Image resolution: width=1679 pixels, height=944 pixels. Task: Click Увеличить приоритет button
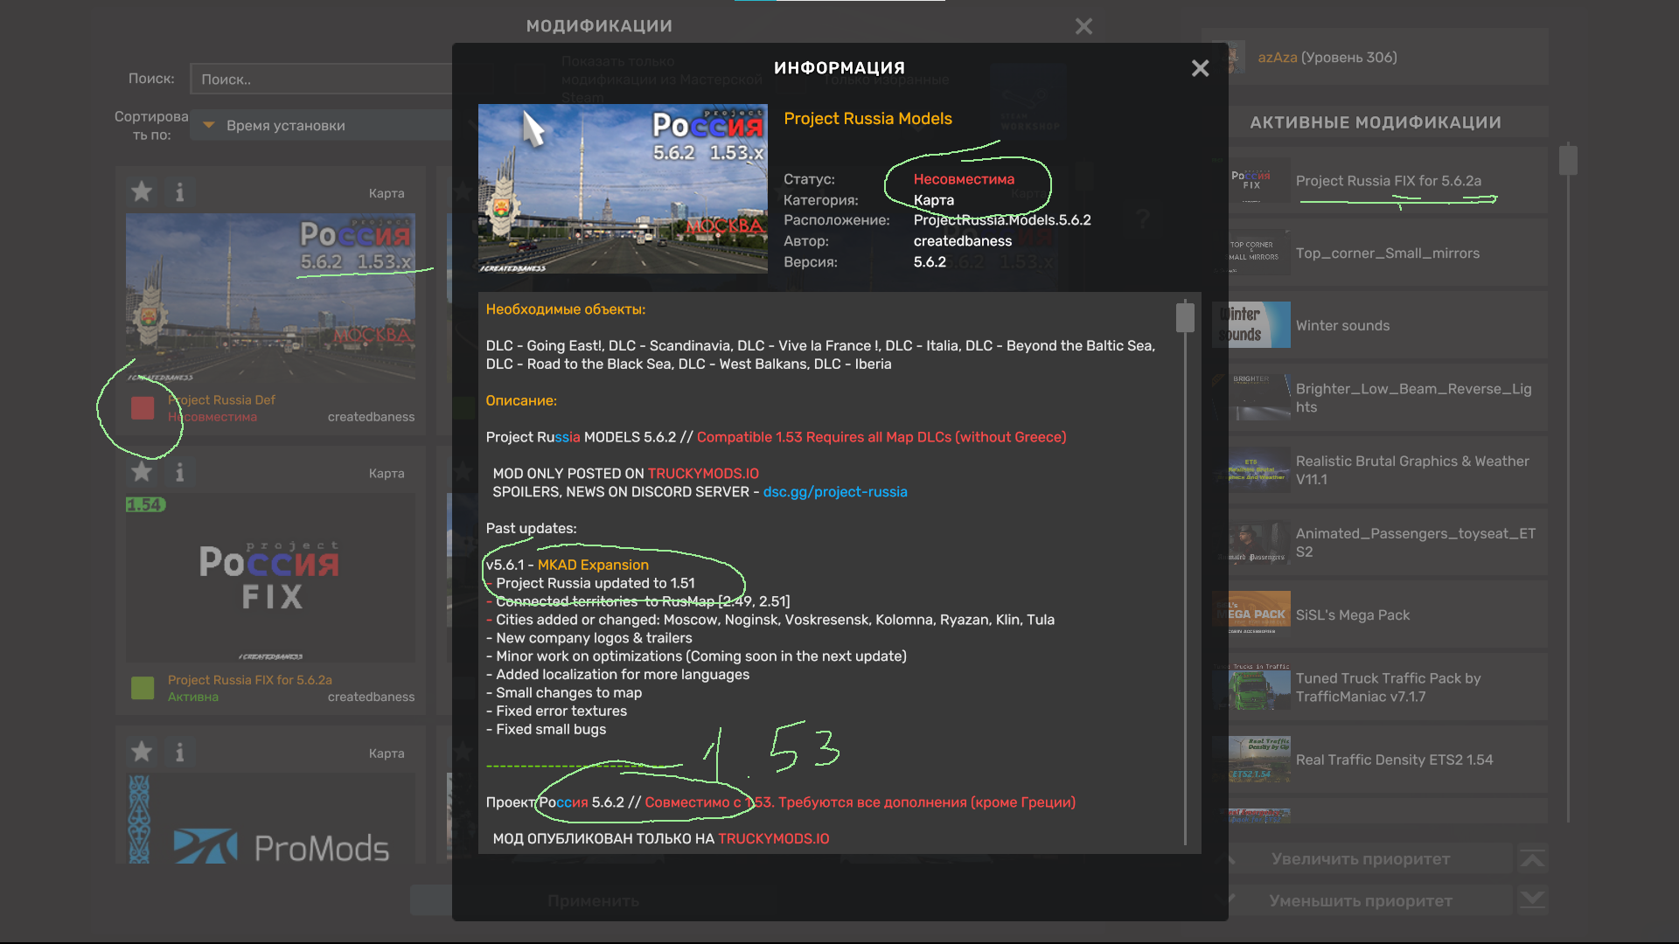(x=1361, y=859)
